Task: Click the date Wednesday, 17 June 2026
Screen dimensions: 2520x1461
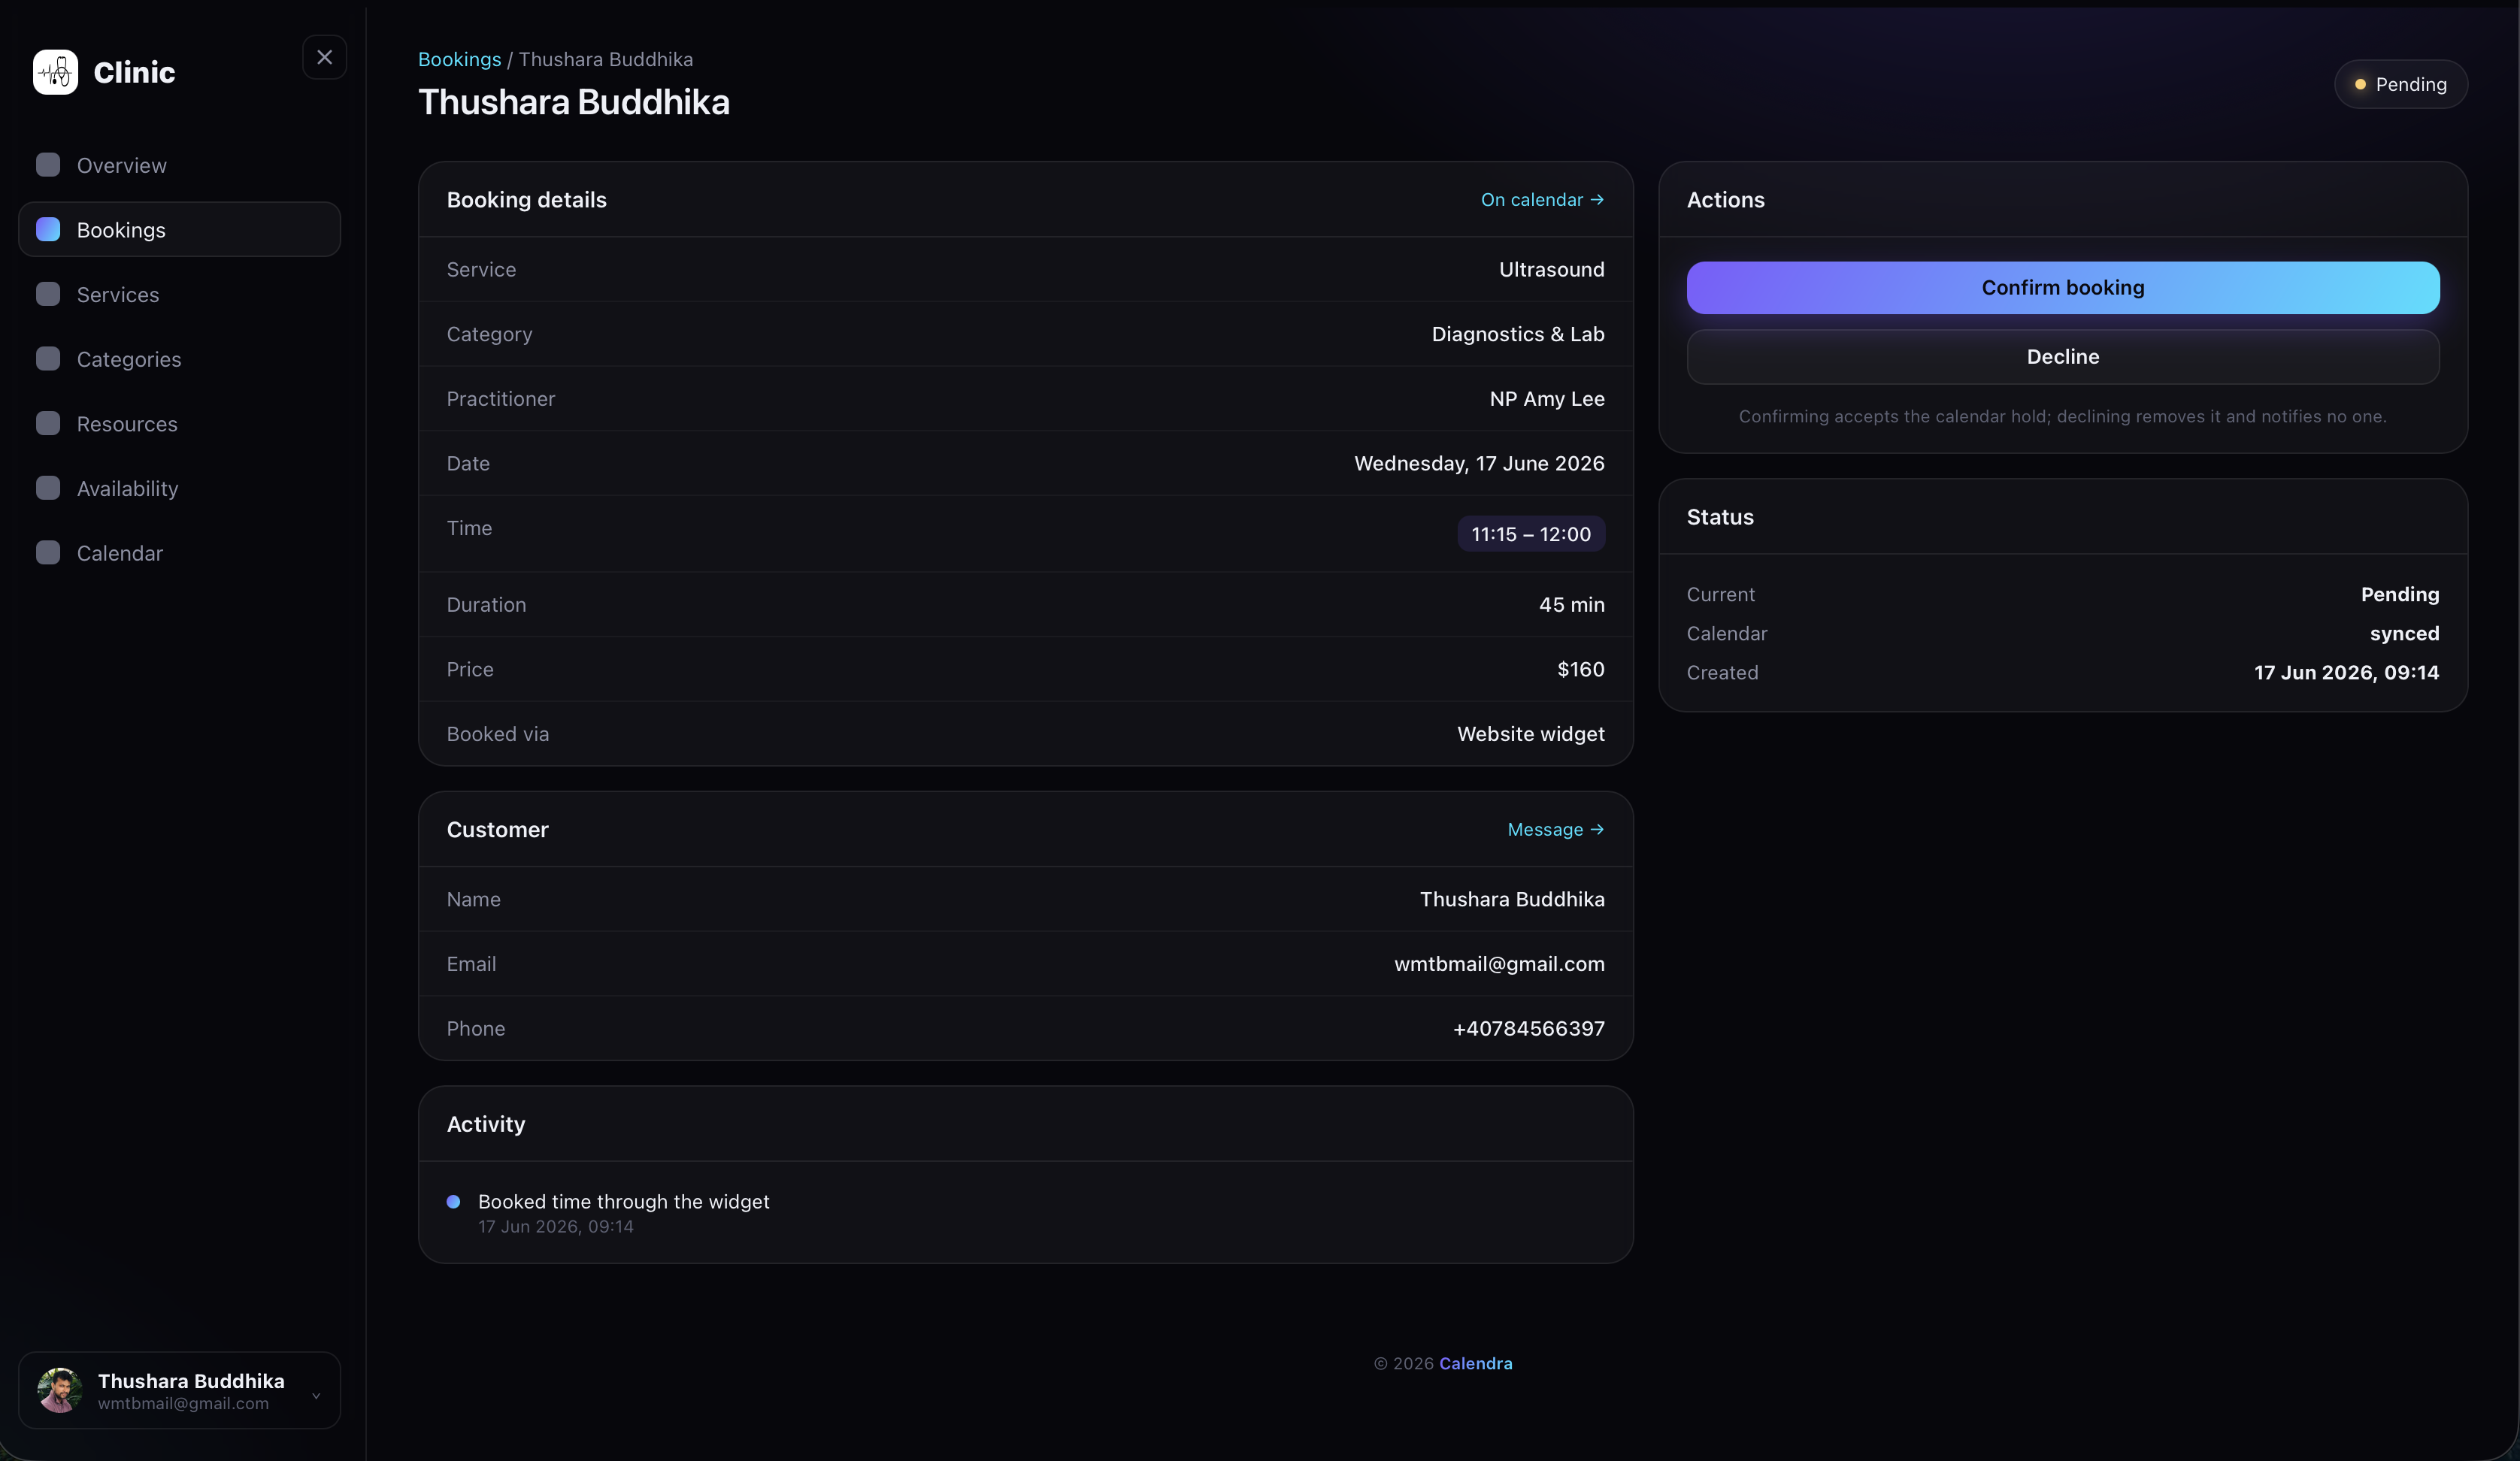Action: (1479, 463)
